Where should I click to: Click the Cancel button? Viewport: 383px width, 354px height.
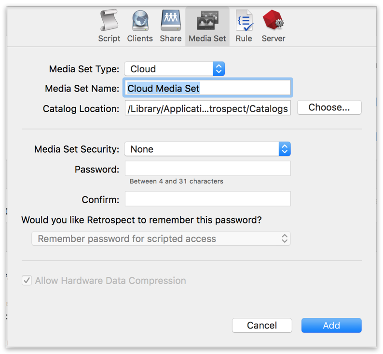262,326
